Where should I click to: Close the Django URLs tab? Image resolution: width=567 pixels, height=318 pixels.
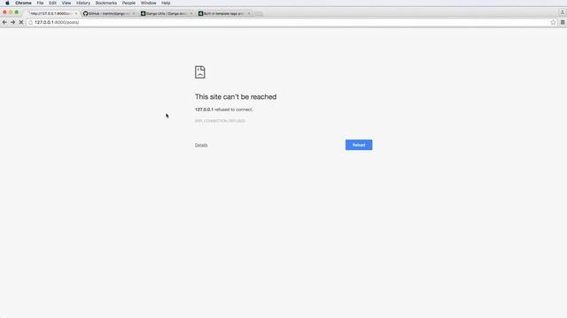pos(191,13)
